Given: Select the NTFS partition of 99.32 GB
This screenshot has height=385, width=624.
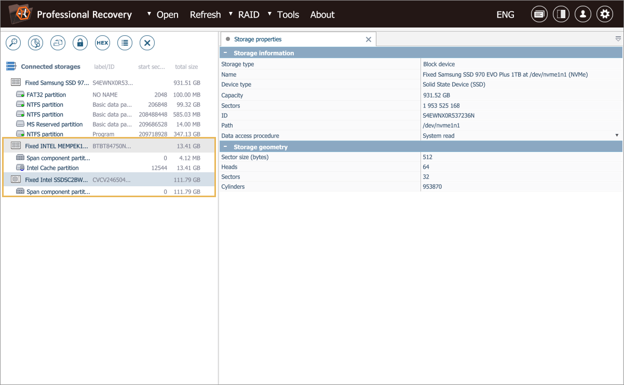Looking at the screenshot, I should (x=108, y=105).
